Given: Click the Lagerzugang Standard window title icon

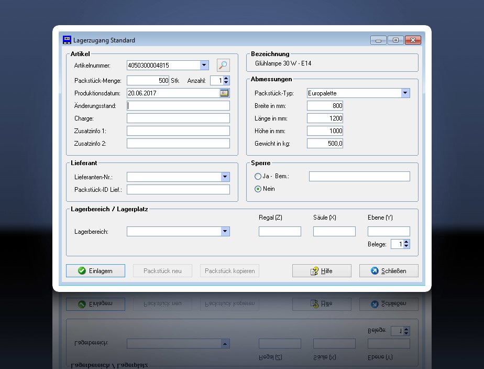Looking at the screenshot, I should pos(67,40).
